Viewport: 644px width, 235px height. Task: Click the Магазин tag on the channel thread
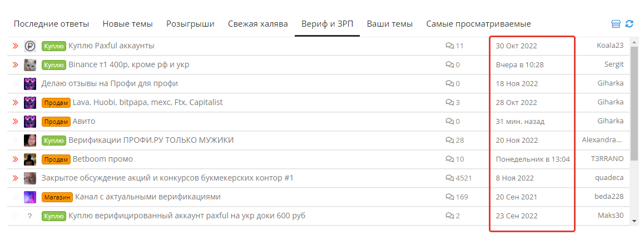coord(57,197)
